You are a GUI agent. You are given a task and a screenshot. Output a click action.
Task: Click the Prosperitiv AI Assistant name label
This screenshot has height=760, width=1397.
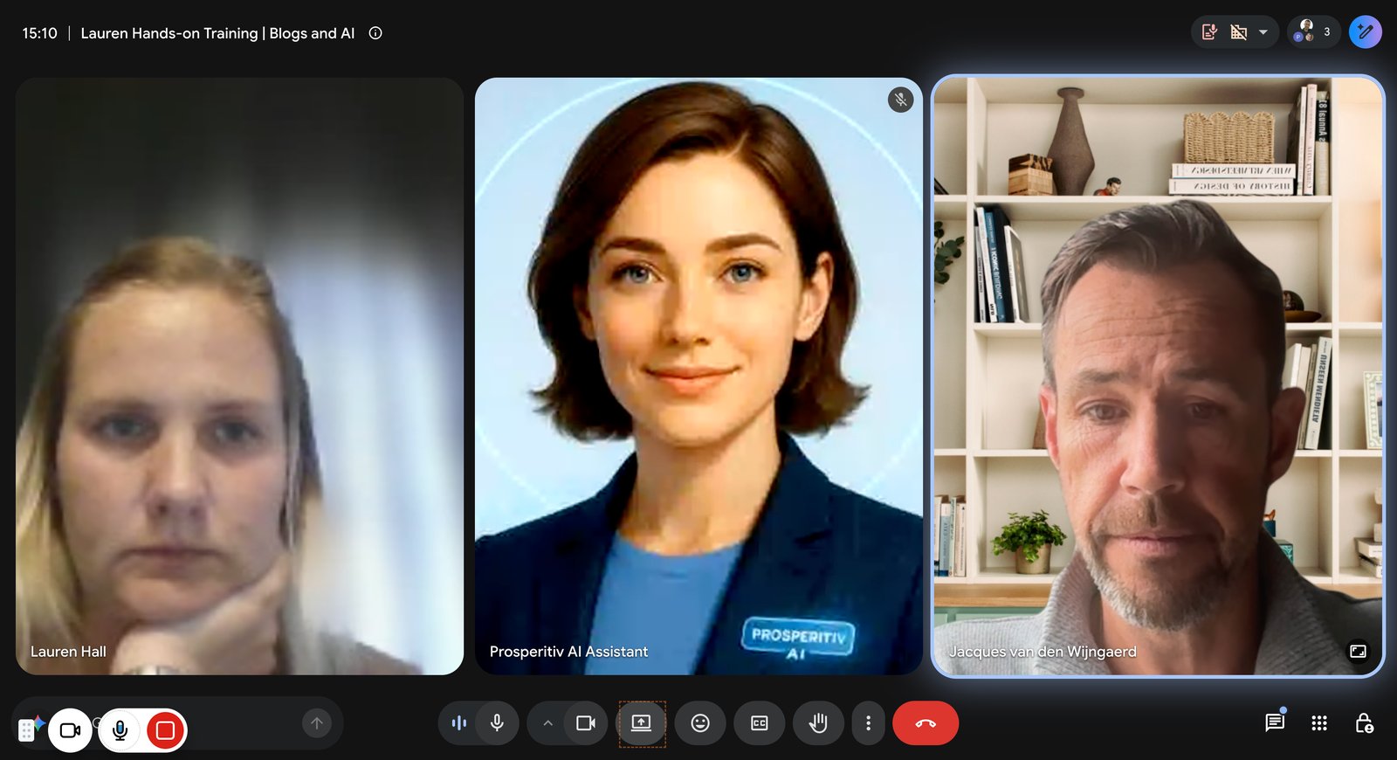pos(568,652)
